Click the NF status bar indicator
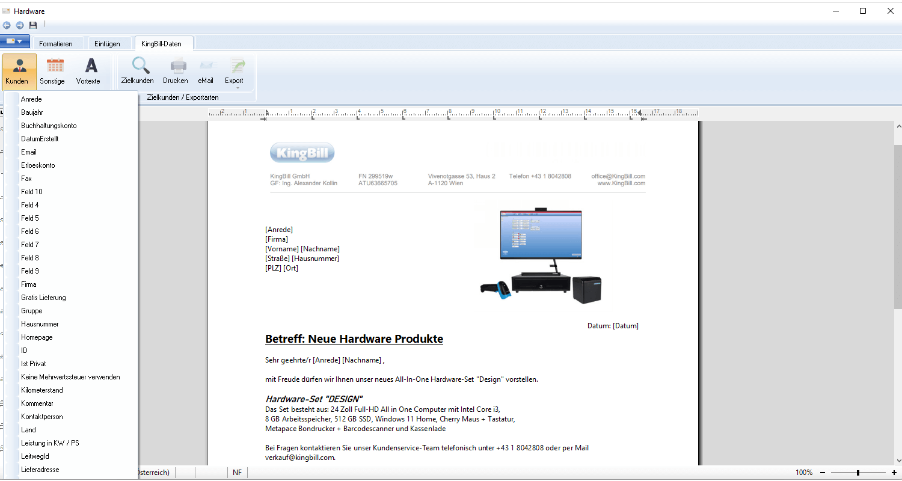 click(x=238, y=473)
